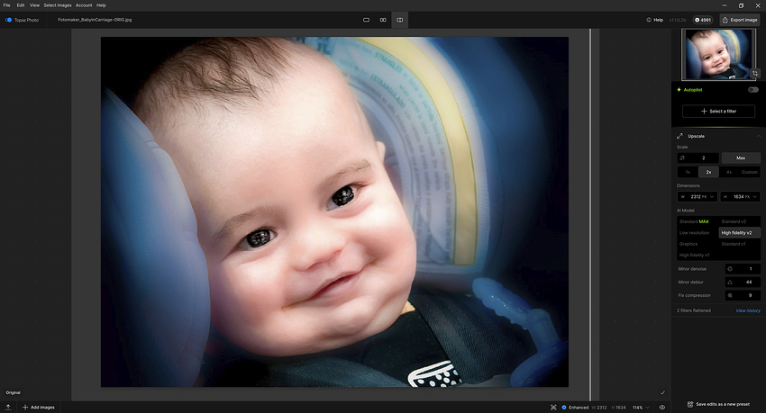Image resolution: width=766 pixels, height=413 pixels.
Task: Click the baby photo thumbnail preview
Action: 717,53
